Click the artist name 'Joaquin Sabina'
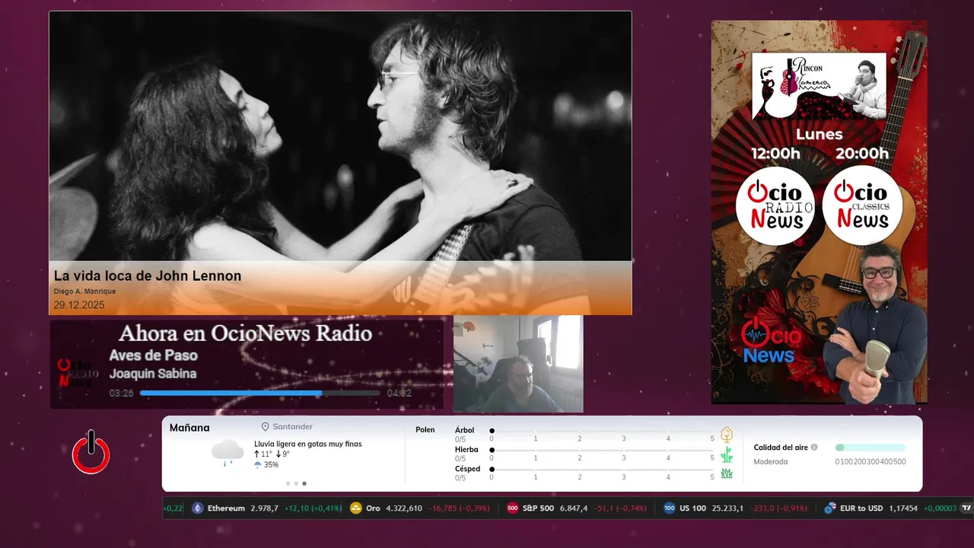The width and height of the screenshot is (974, 548). [x=153, y=374]
